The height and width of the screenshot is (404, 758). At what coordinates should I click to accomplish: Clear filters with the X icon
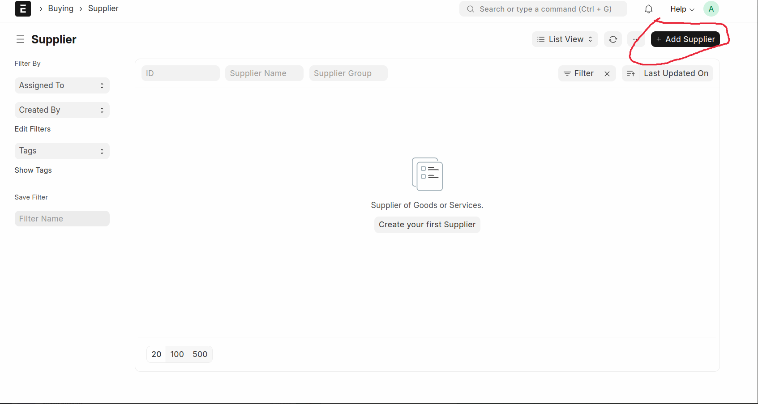pos(607,74)
